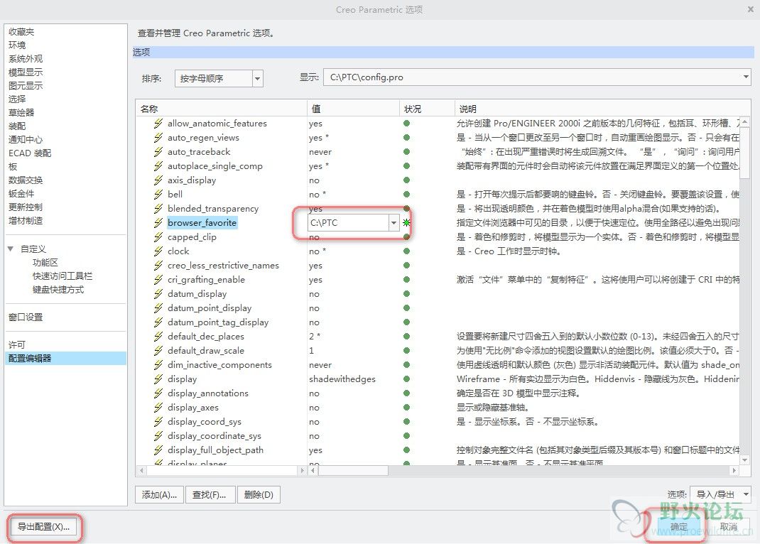Click lightning icon beside display option
This screenshot has height=544, width=760.
(158, 379)
